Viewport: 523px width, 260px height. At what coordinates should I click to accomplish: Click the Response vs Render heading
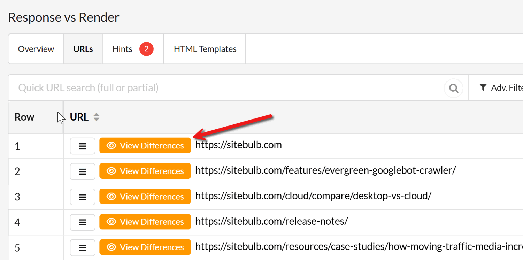(64, 17)
